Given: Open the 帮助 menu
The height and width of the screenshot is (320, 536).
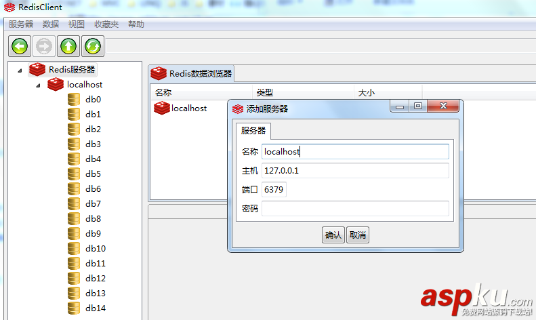Looking at the screenshot, I should coord(136,24).
